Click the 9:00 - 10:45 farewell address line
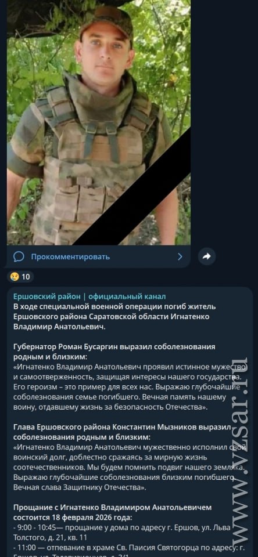258x557 pixels. click(x=121, y=533)
